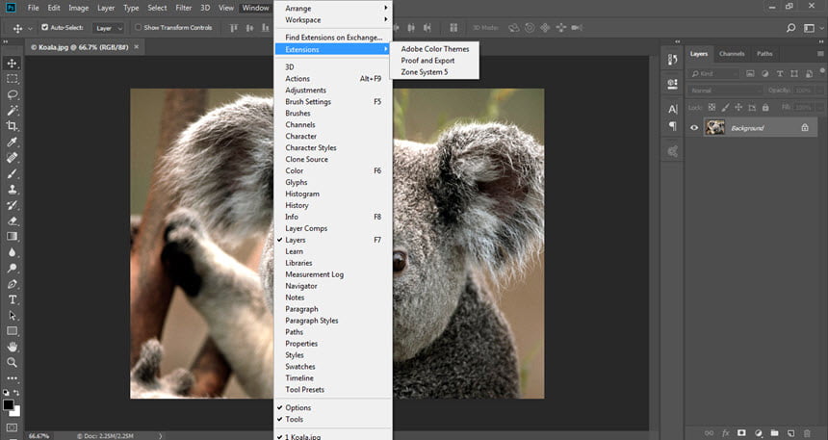
Task: Click the foreground color swatch
Action: [x=8, y=405]
